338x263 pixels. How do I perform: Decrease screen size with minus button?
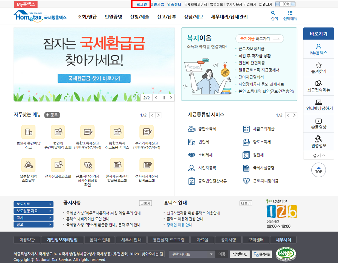click(x=277, y=4)
